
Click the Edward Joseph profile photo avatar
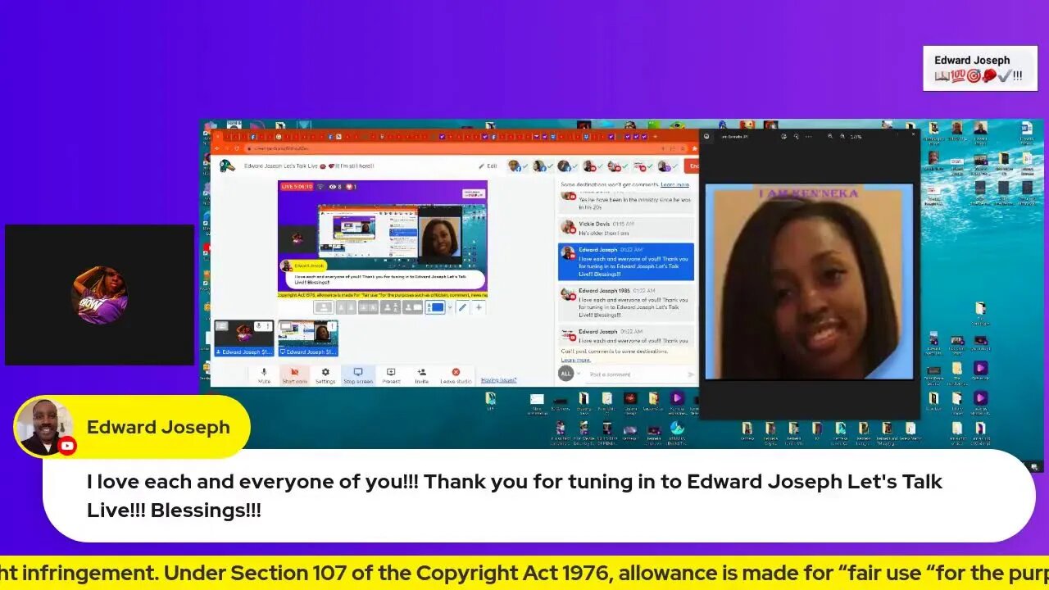click(x=45, y=427)
